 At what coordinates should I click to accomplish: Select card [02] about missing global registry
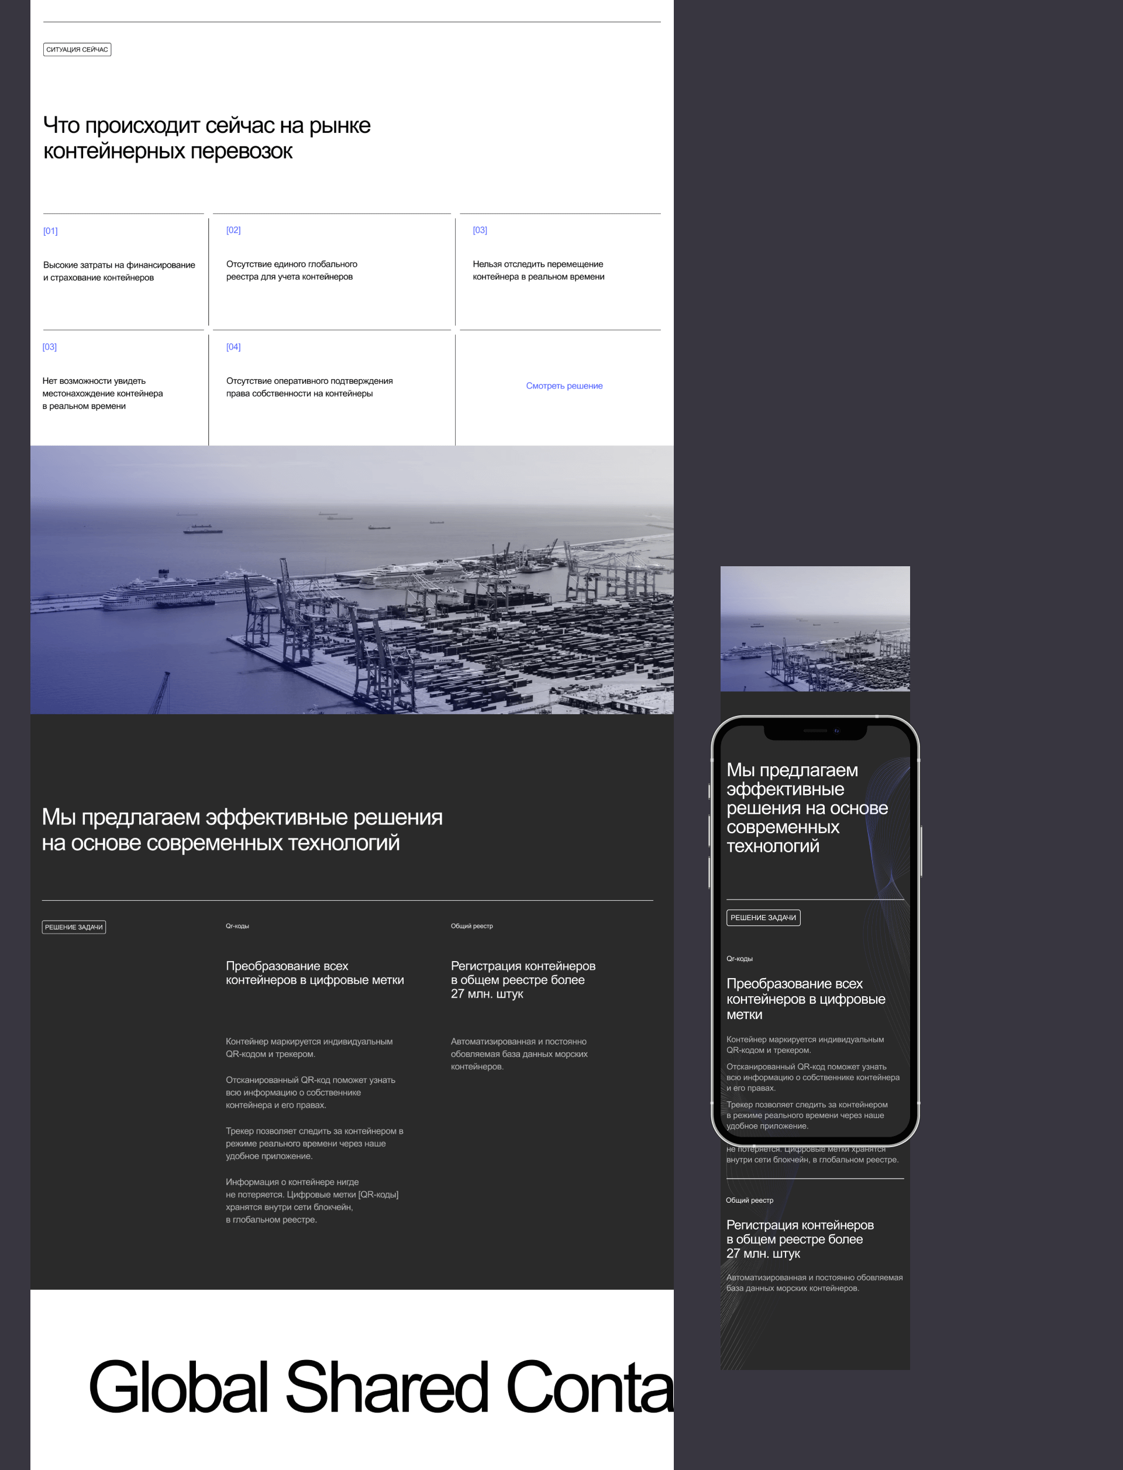291,270
